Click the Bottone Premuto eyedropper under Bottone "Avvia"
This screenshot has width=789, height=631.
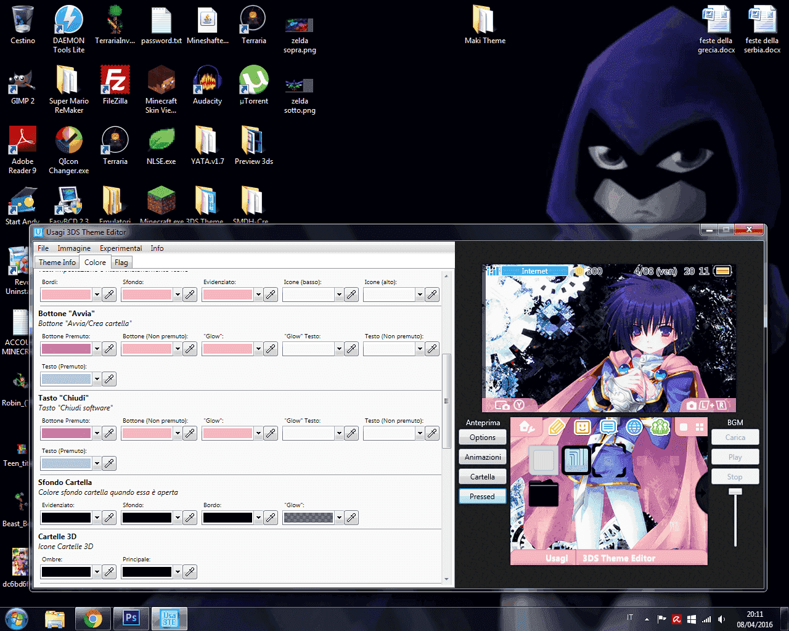(x=109, y=349)
